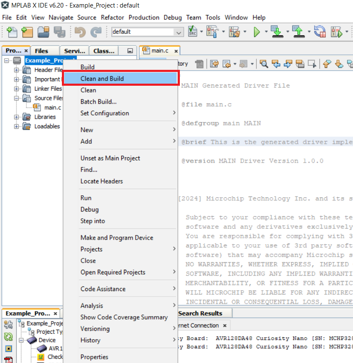Click the Last Edit location icon
353x363 pixels.
(214, 64)
